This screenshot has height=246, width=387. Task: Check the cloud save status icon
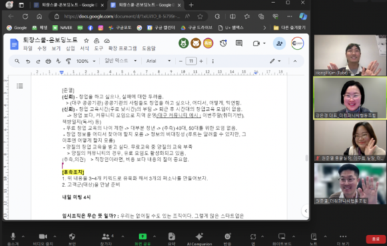pyautogui.click(x=107, y=41)
